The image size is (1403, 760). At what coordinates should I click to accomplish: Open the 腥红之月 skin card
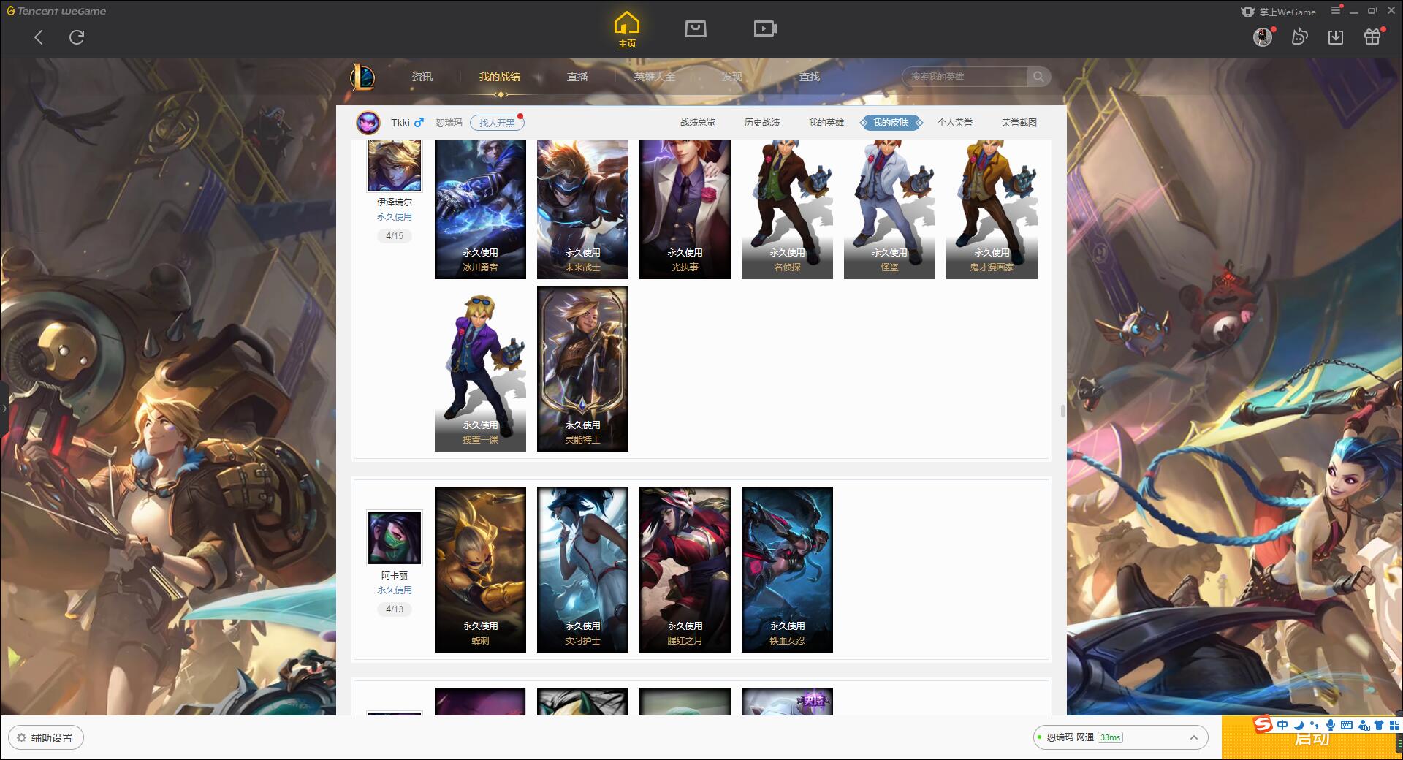(685, 569)
